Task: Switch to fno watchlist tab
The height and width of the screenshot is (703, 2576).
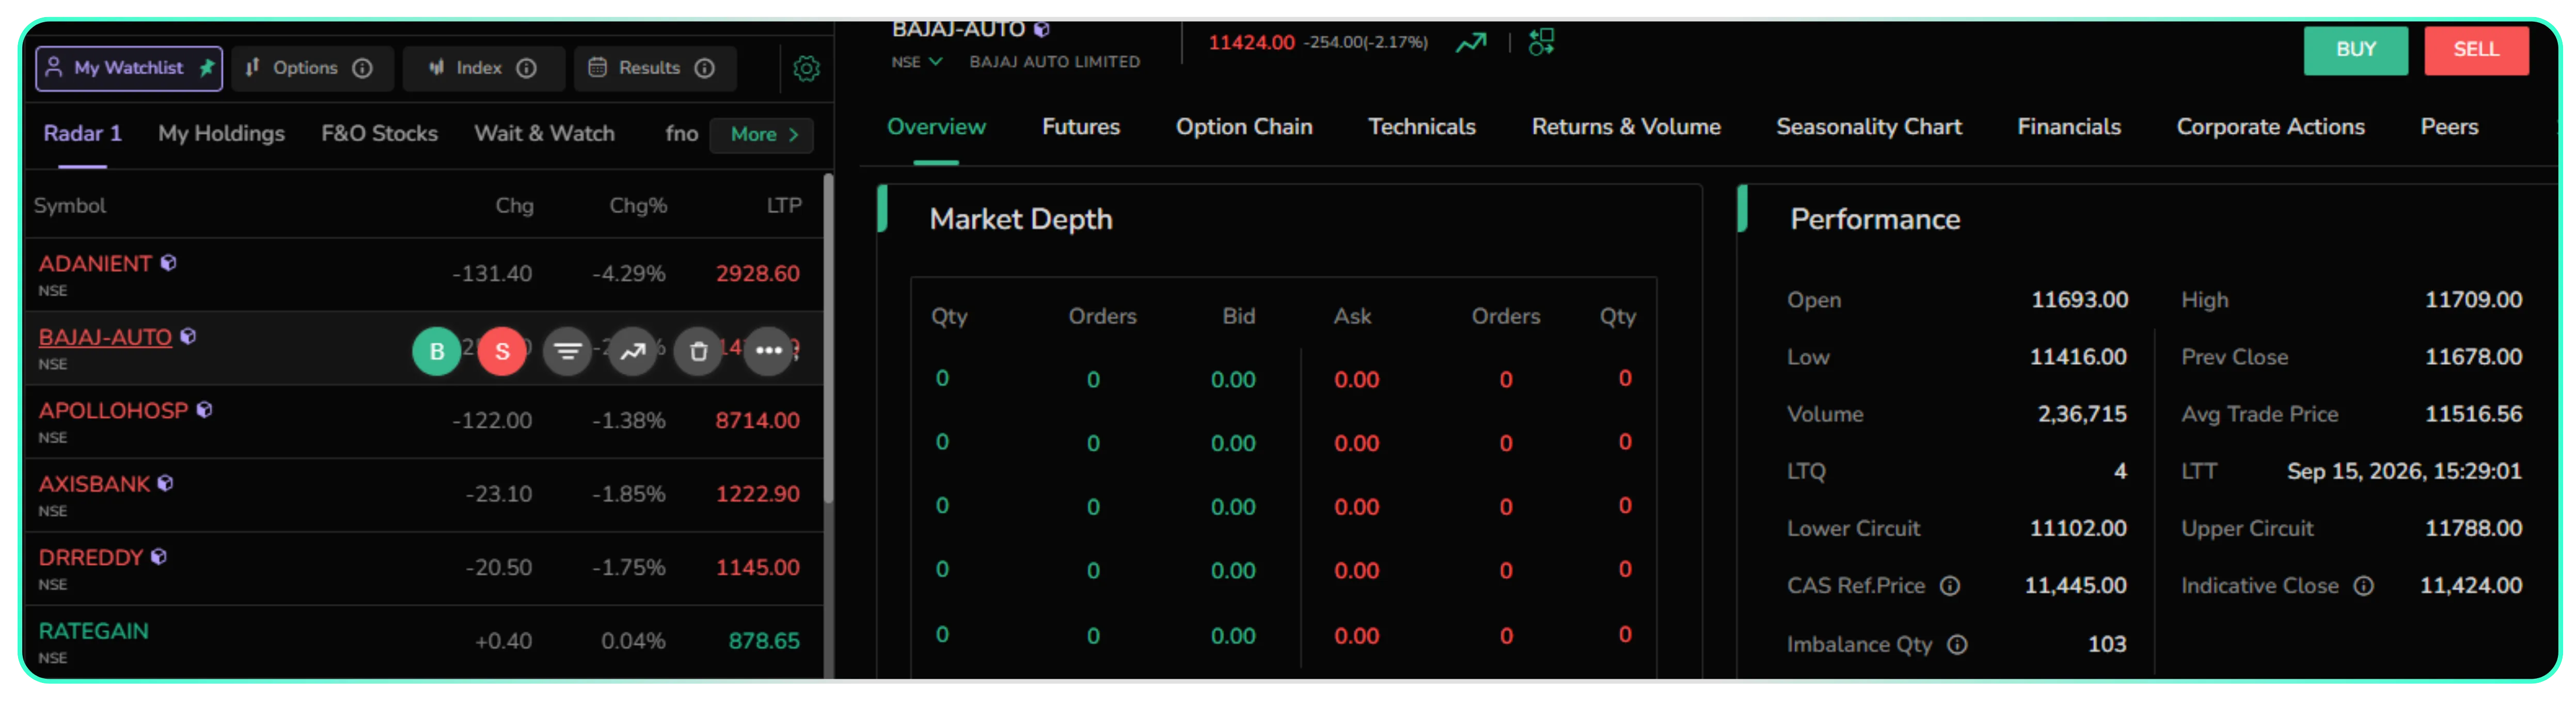Action: pyautogui.click(x=681, y=134)
